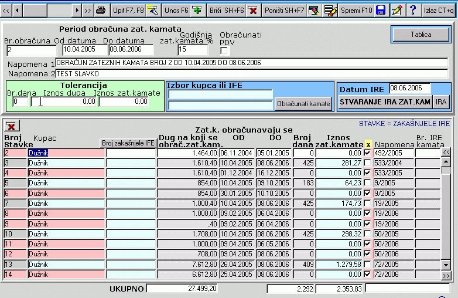
Task: Click Upit F7, F8 button
Action: (128, 11)
